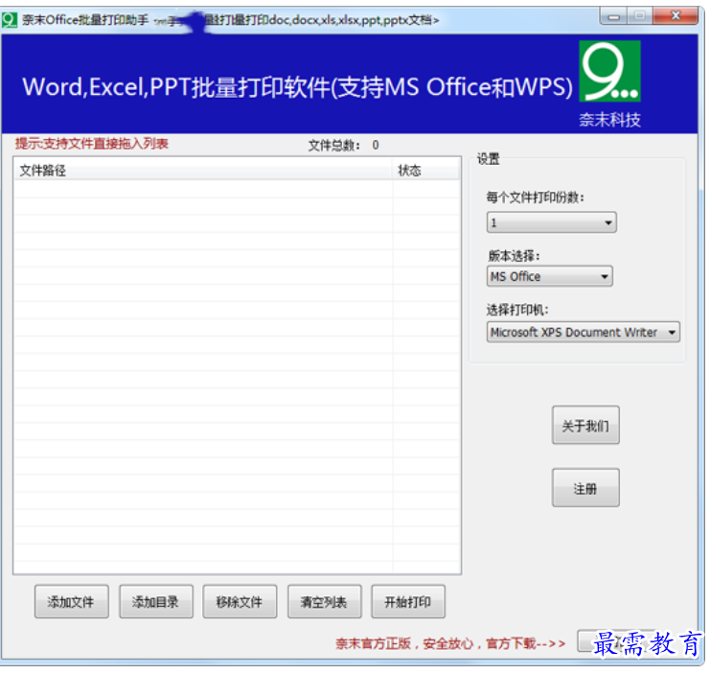
Task: Click the green Naimo Tech logo
Action: click(x=610, y=71)
